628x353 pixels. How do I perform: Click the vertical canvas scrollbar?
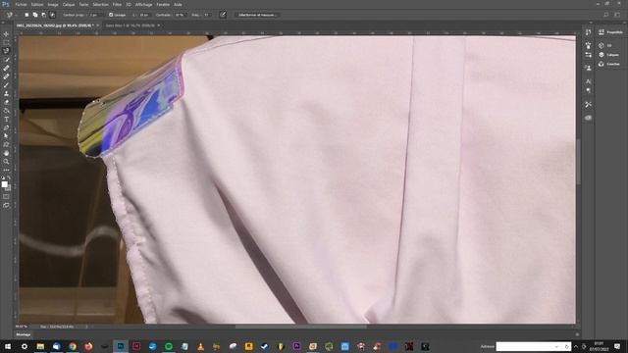[x=579, y=161]
